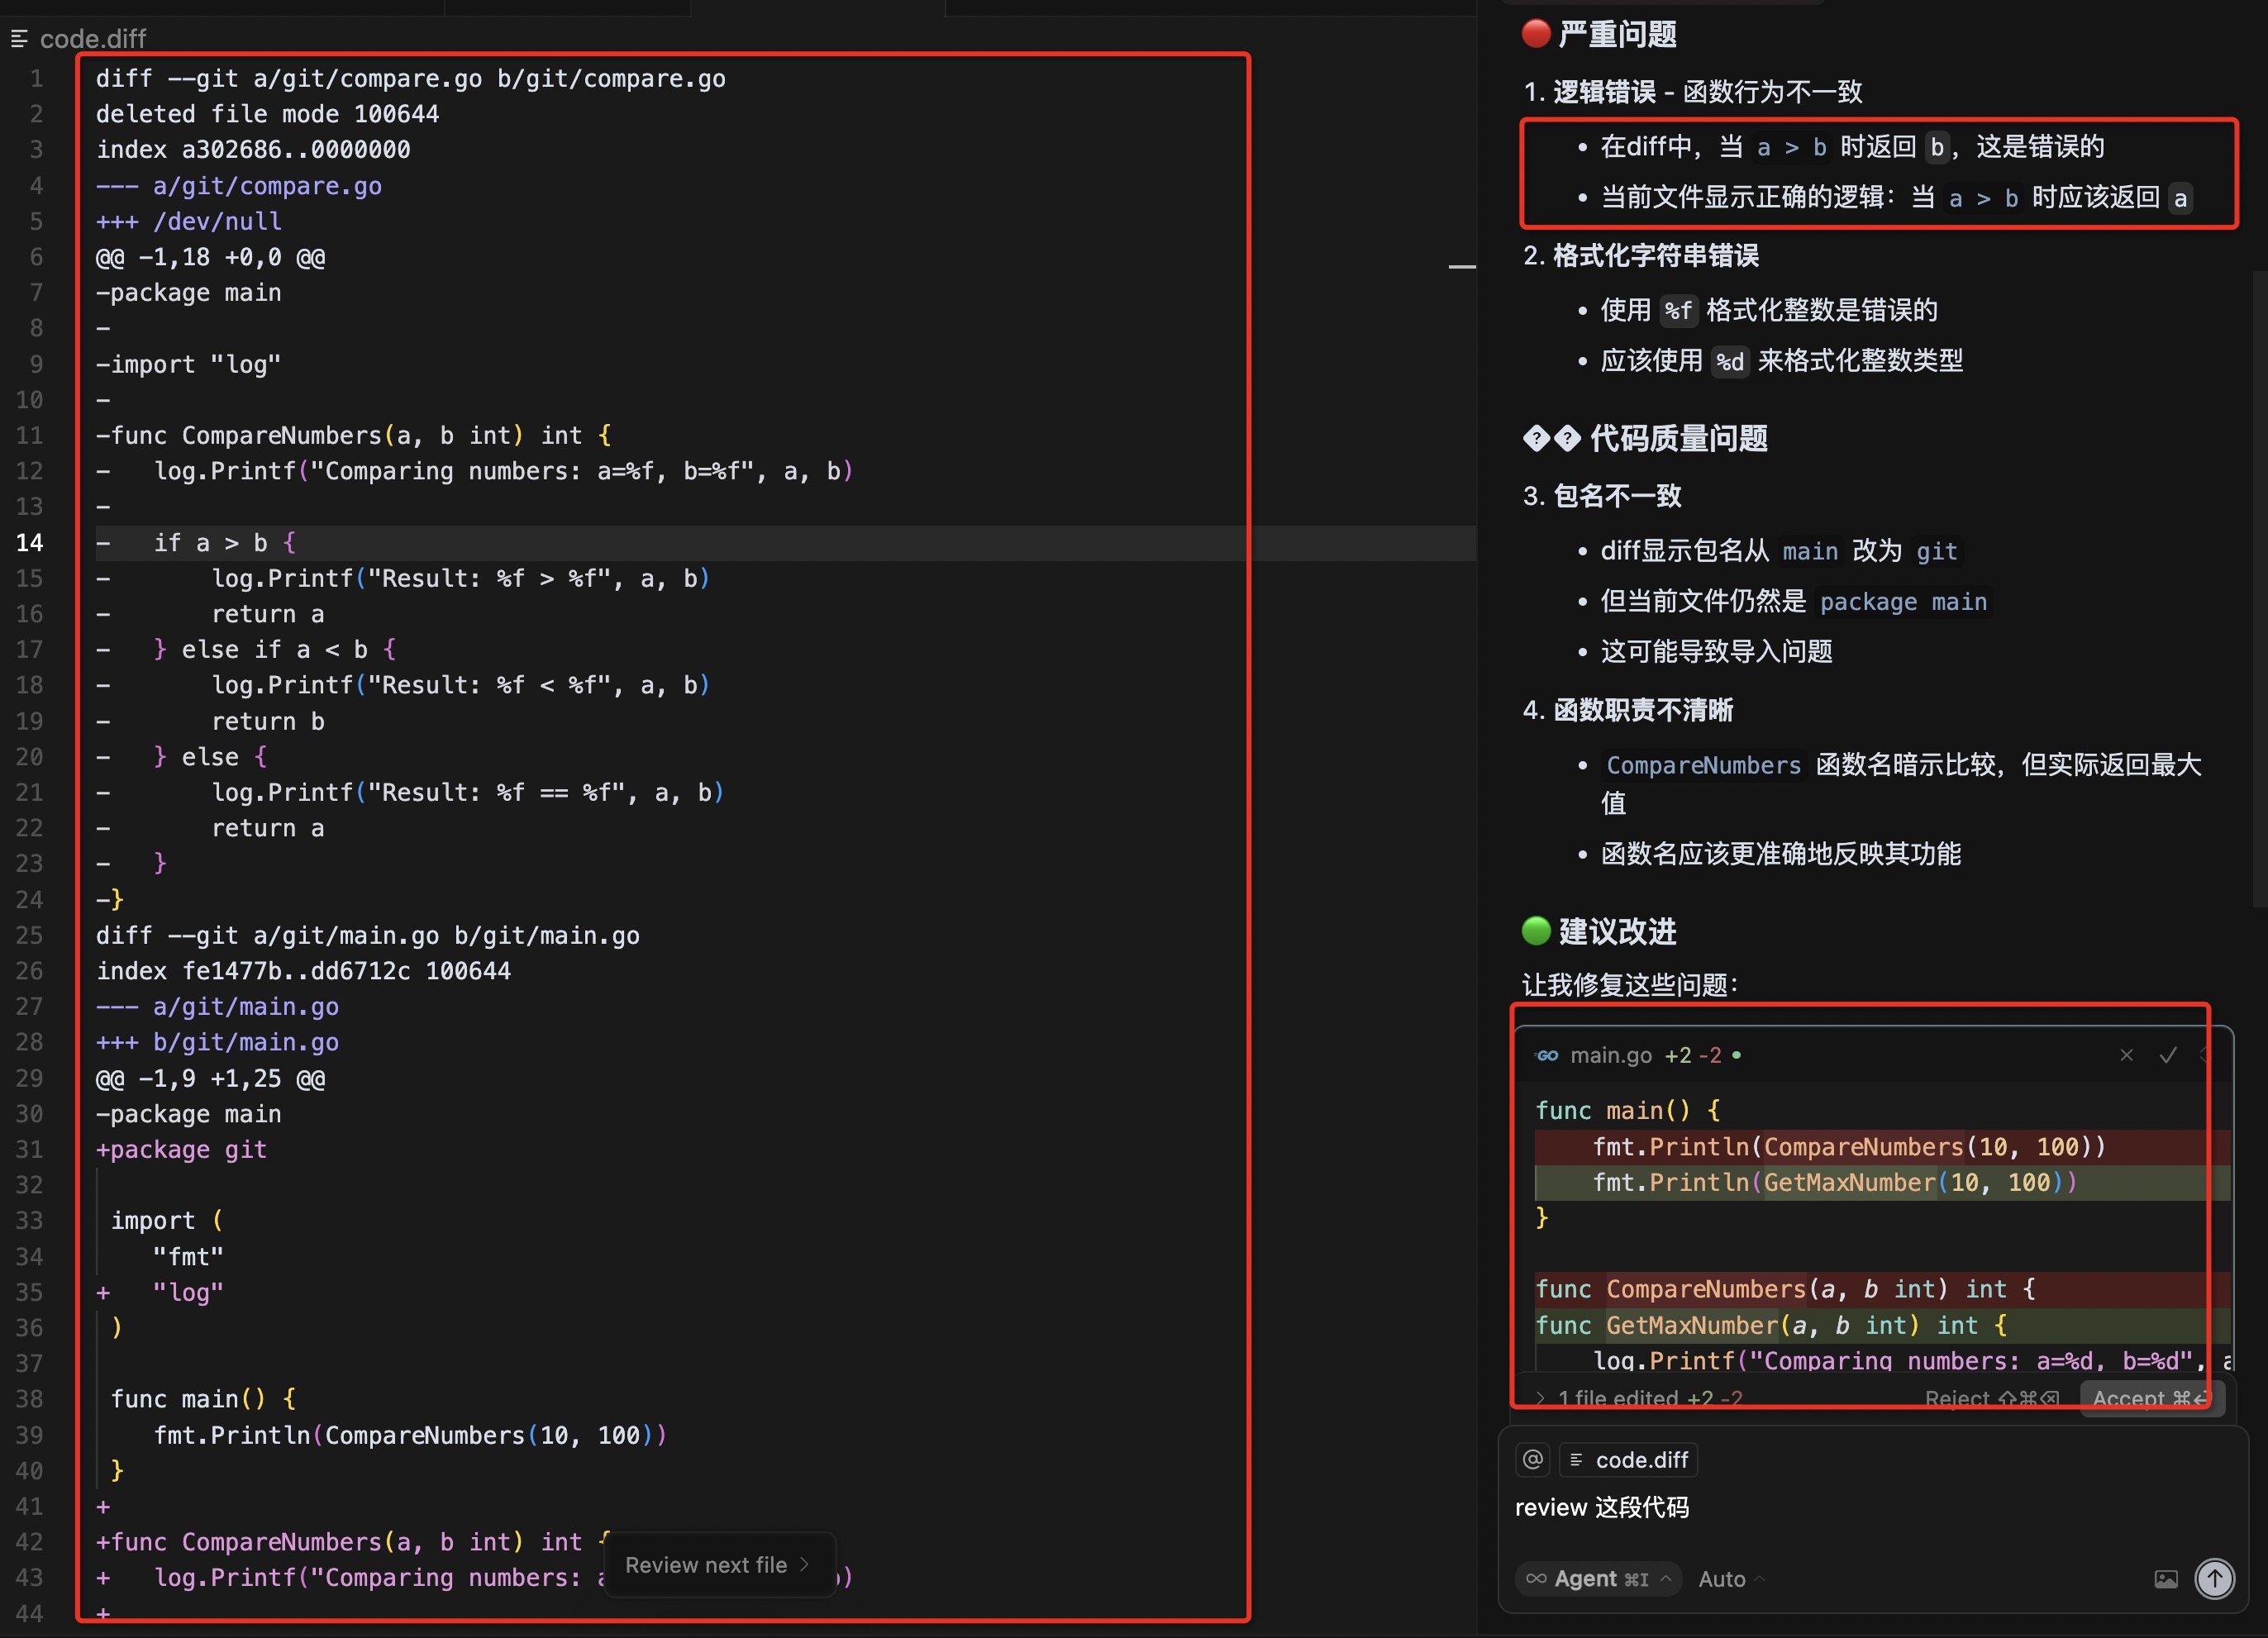Viewport: 2268px width, 1638px height.
Task: Click line number 14 in the gutter
Action: [29, 543]
